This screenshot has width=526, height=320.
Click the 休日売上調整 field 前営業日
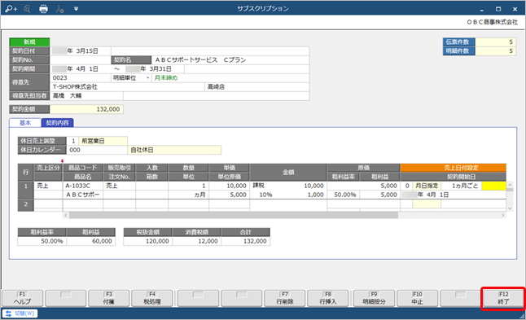pyautogui.click(x=103, y=141)
